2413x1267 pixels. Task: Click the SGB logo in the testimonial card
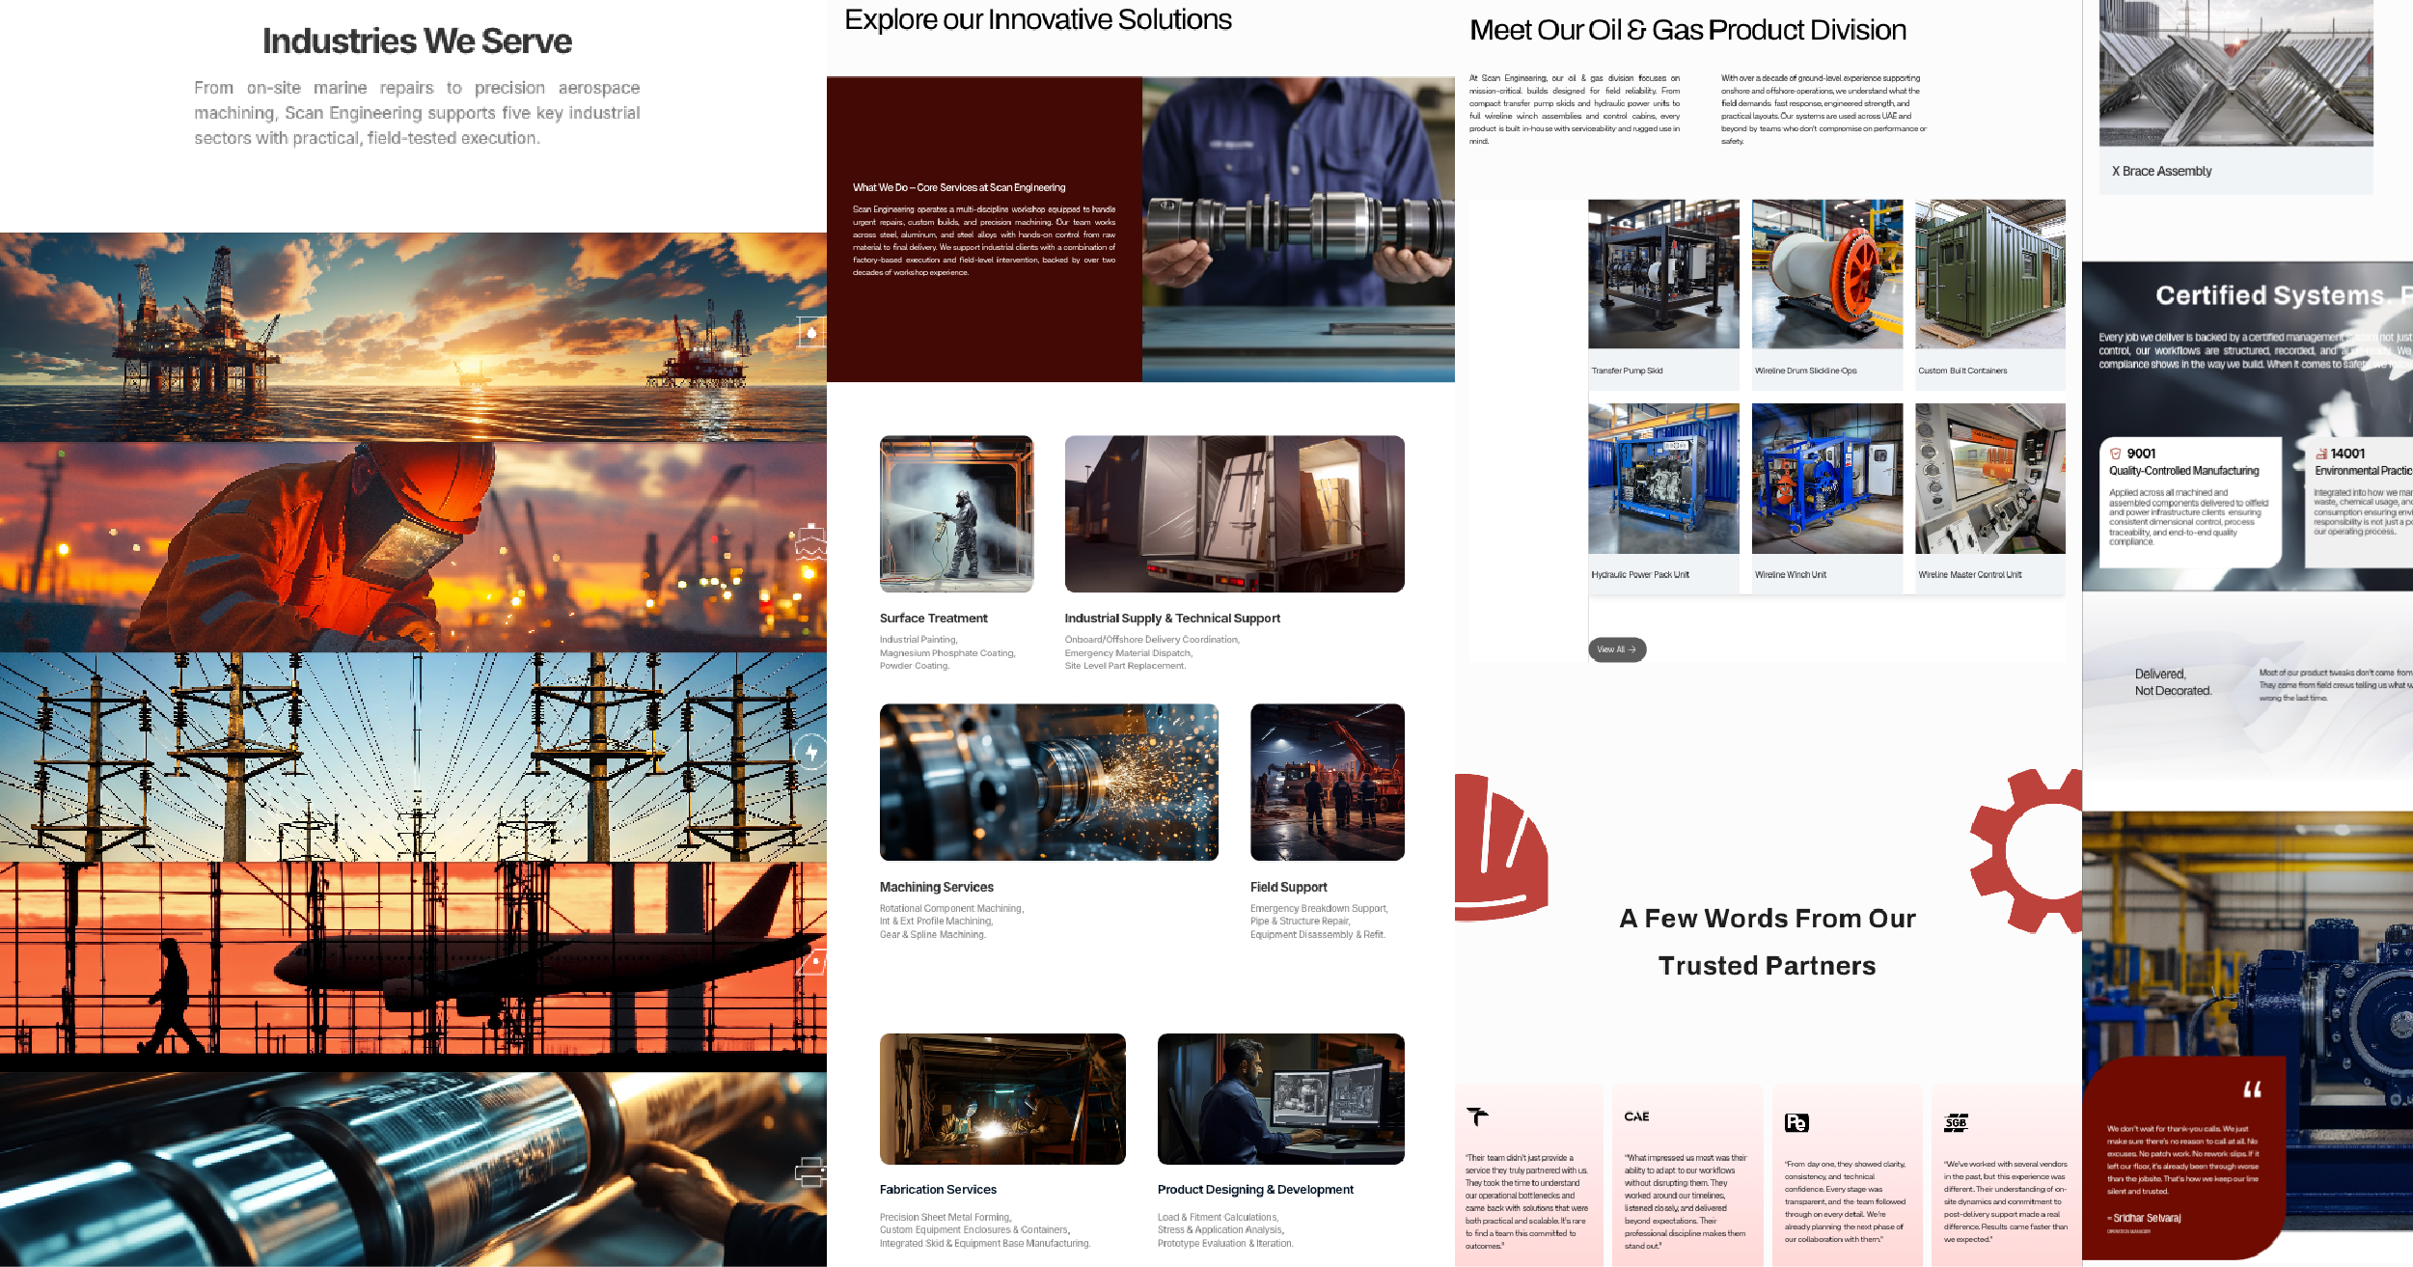pyautogui.click(x=1956, y=1122)
